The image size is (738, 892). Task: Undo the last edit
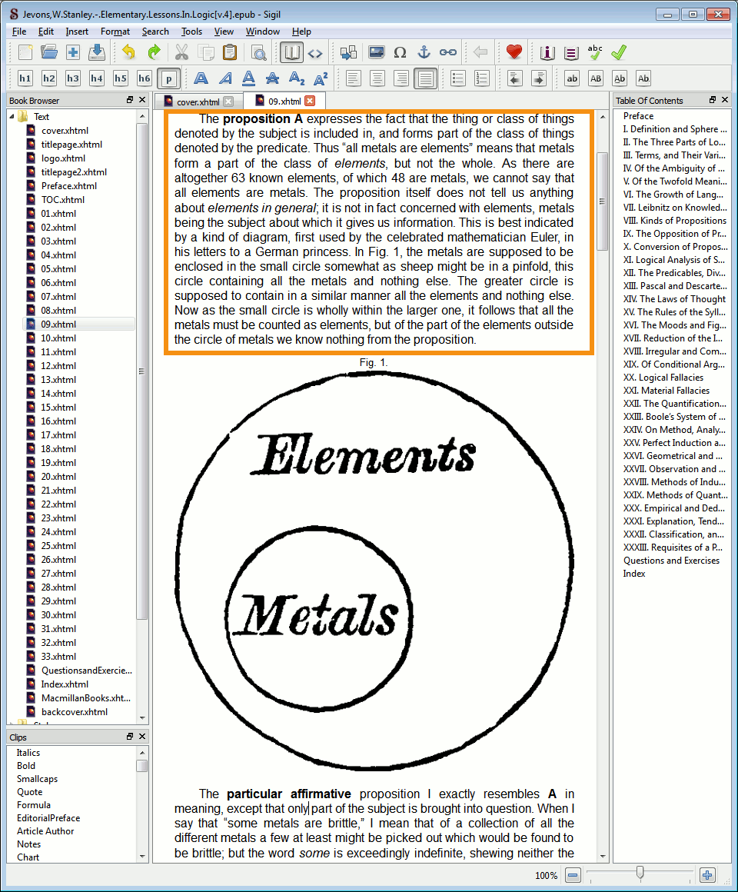[129, 53]
